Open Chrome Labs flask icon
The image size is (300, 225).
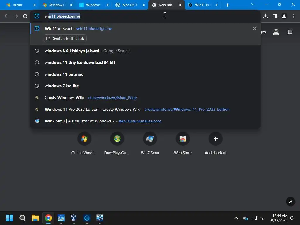tap(276, 32)
